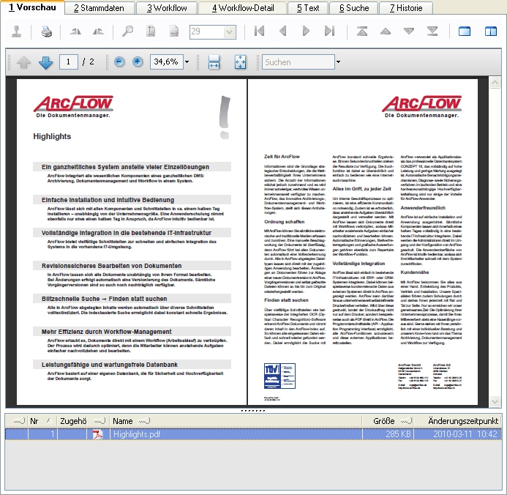Click the PDF fit width icon
The image size is (507, 495).
[214, 62]
